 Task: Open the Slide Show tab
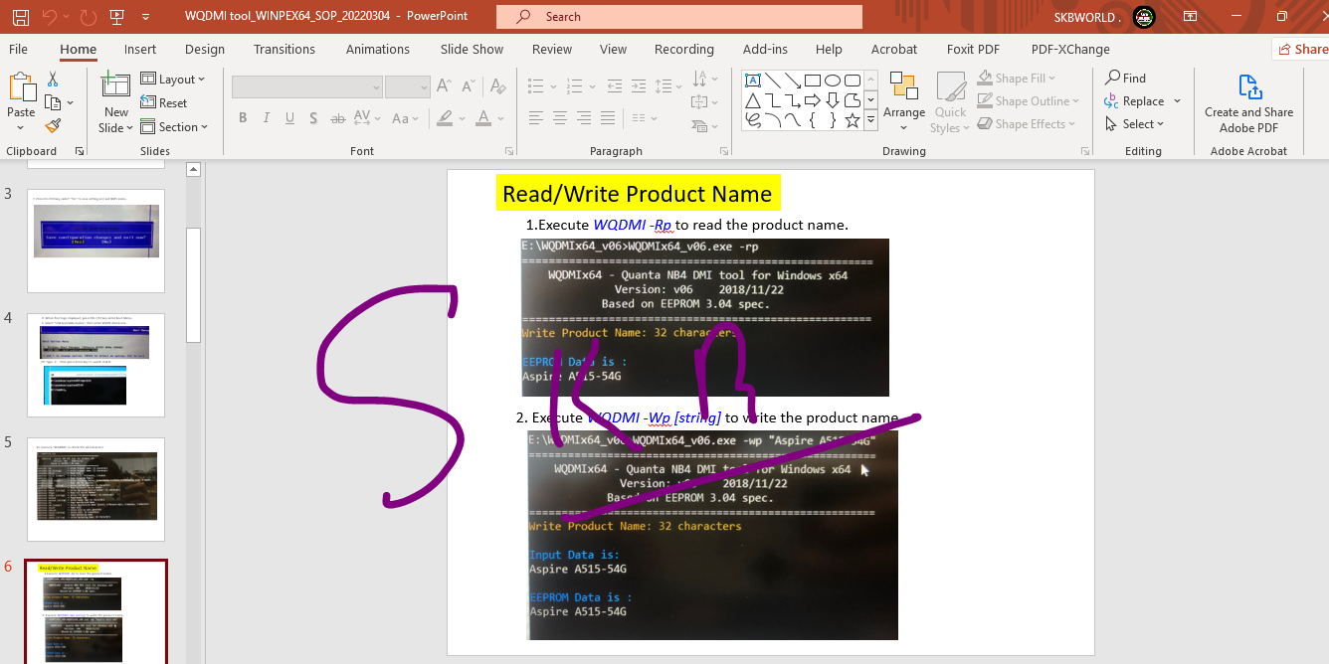[473, 49]
